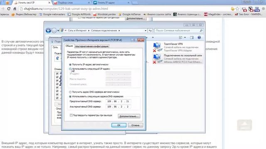Change the view with the view icon
The width and height of the screenshot is (266, 149).
[181, 38]
